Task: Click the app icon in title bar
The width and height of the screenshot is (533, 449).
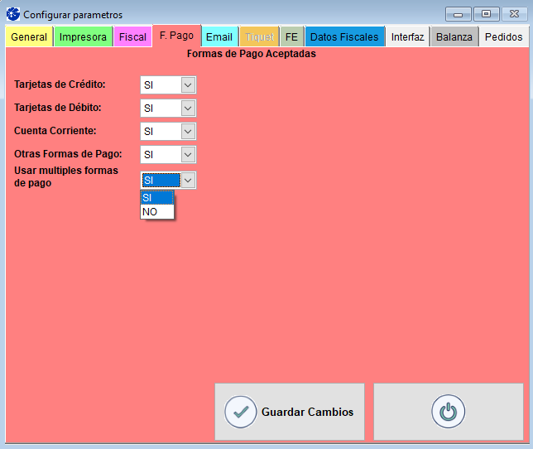Action: point(13,14)
